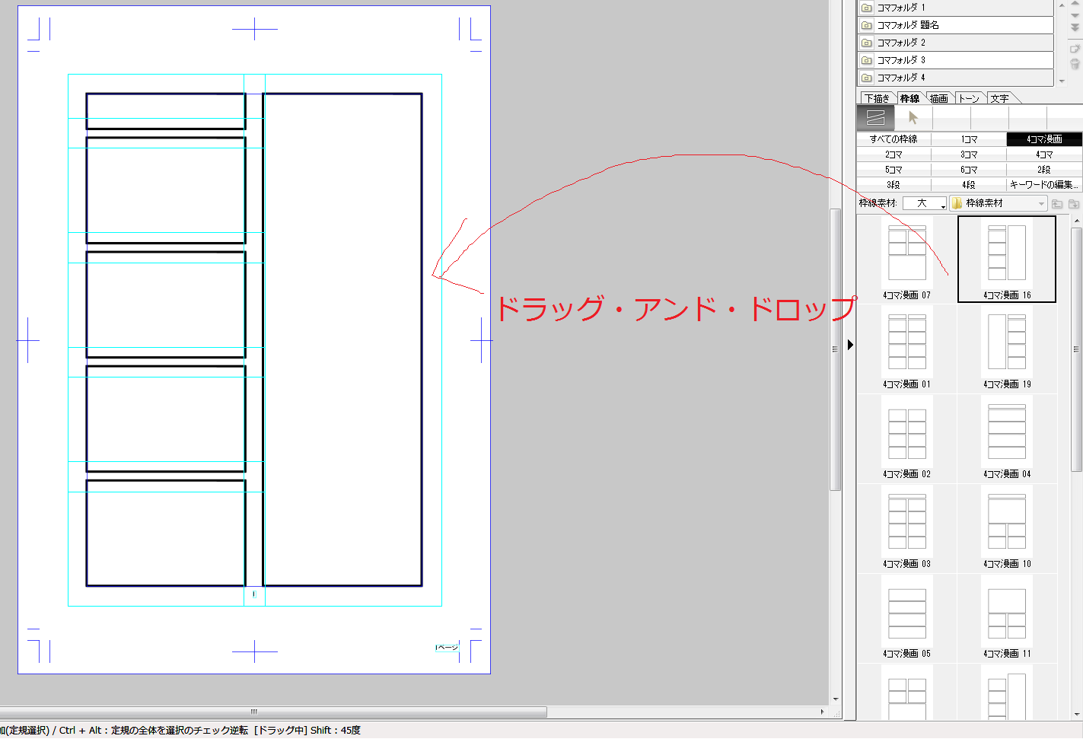Viewport: 1083px width, 739px height.
Task: Select the 4コマ漫画 10 frame template
Action: [1007, 528]
